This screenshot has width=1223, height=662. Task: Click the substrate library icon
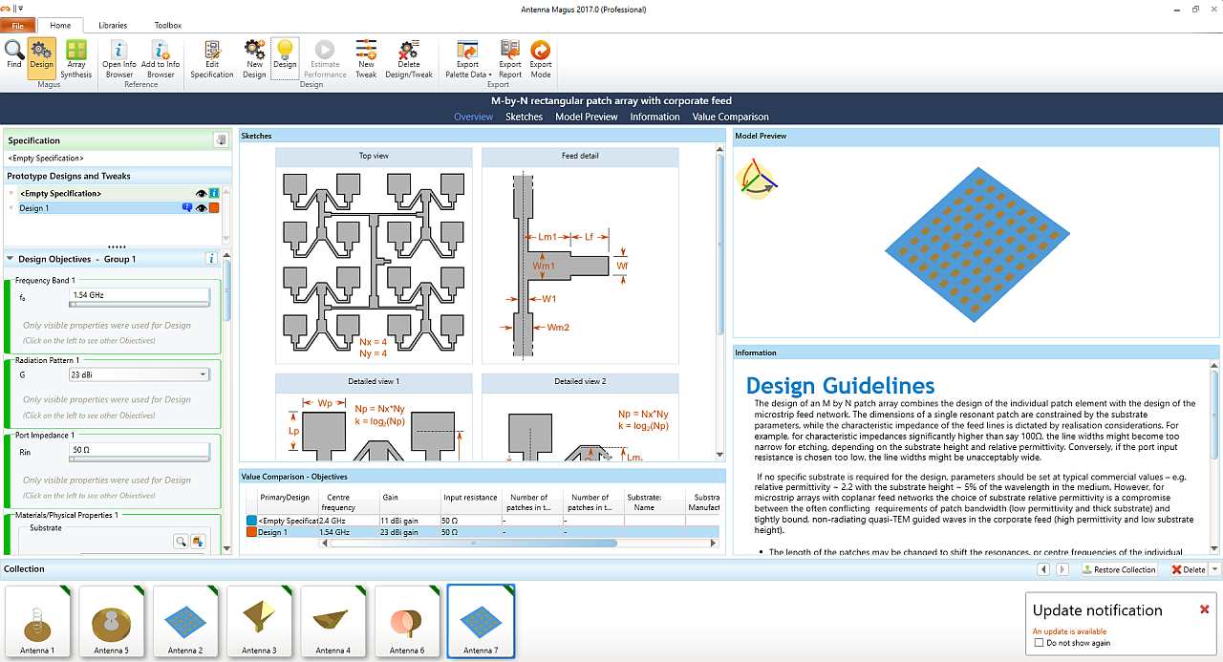coord(198,542)
